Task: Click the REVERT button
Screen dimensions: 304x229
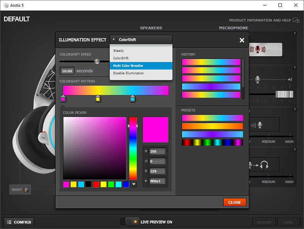Action: click(264, 222)
